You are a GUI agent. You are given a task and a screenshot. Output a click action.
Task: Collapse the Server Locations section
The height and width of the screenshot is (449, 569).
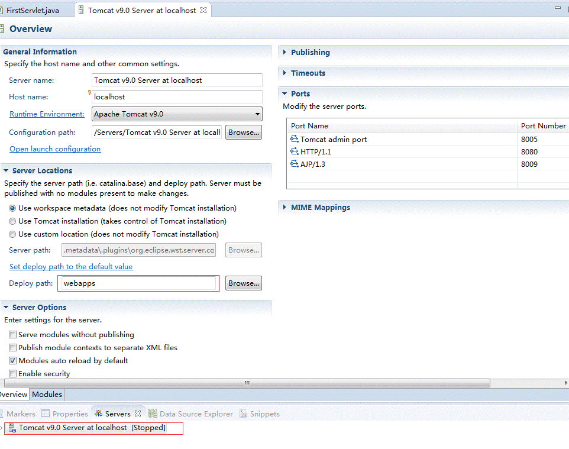pos(6,170)
